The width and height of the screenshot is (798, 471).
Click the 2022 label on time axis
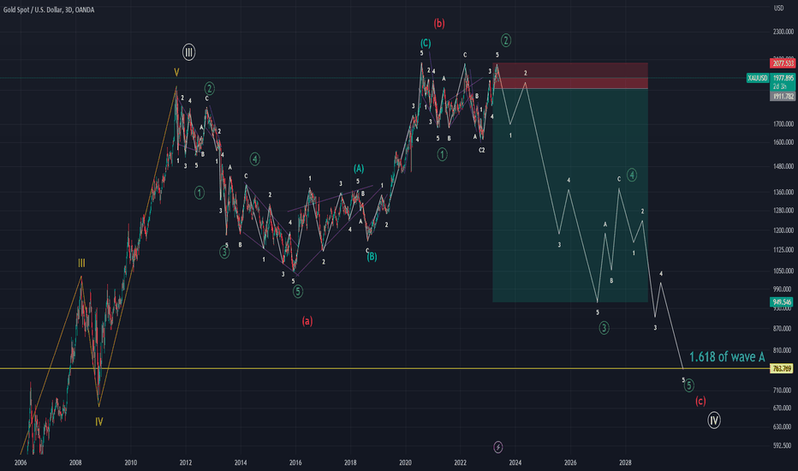pyautogui.click(x=460, y=462)
